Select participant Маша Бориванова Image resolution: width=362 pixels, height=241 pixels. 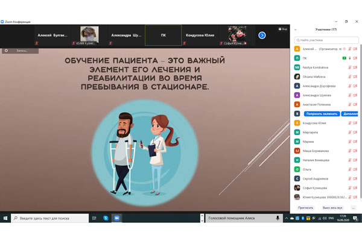point(326,151)
